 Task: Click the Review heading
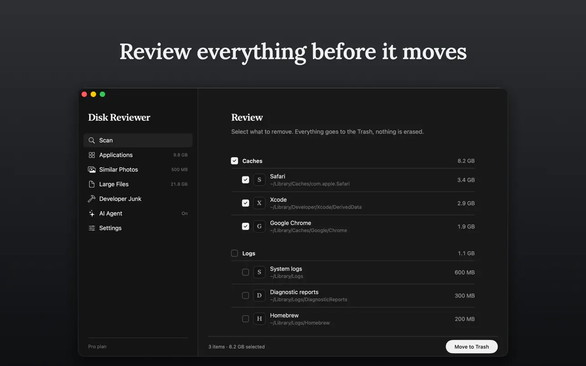tap(247, 117)
